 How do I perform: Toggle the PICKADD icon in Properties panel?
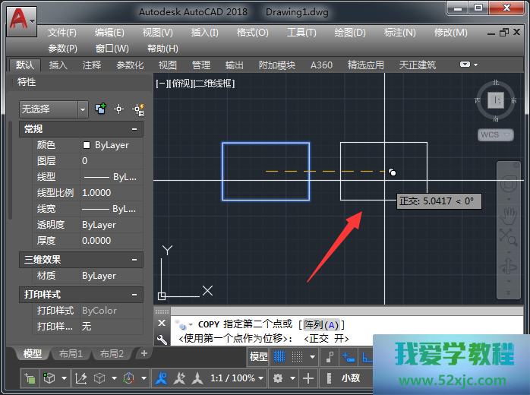(x=100, y=109)
